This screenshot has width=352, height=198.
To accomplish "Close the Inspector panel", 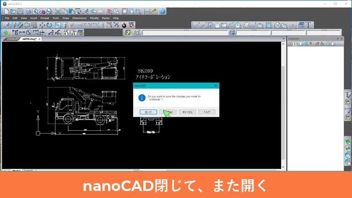I will (x=342, y=38).
